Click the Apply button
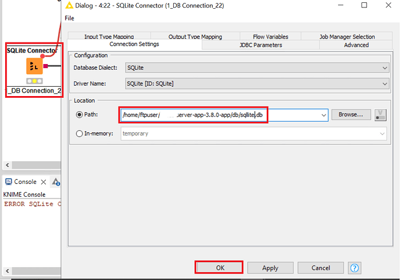This screenshot has height=280, width=401. pyautogui.click(x=270, y=268)
